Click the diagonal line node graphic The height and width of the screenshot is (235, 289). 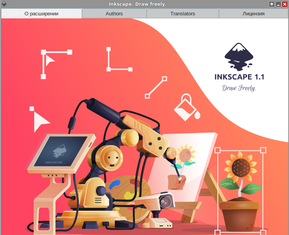156,87
